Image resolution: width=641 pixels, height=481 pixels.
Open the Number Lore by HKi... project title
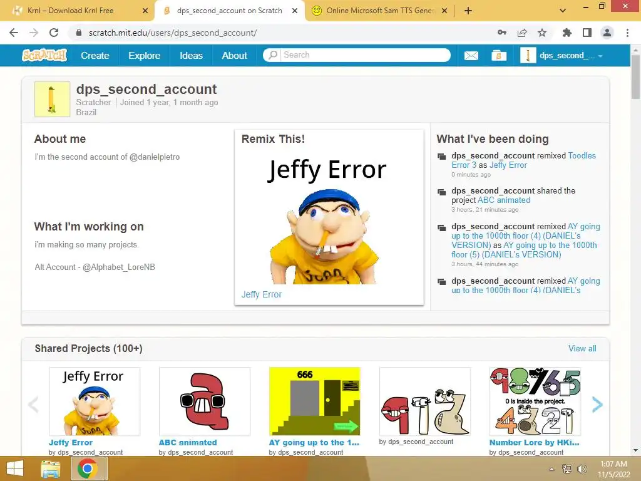(x=534, y=443)
